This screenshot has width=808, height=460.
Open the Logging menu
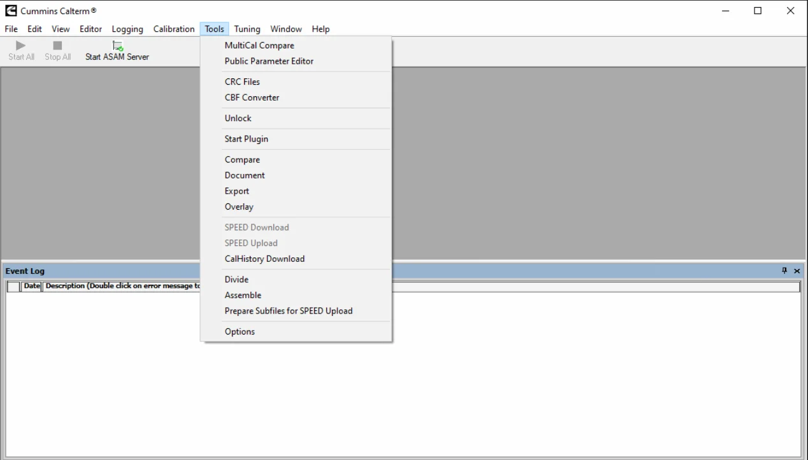(x=127, y=29)
